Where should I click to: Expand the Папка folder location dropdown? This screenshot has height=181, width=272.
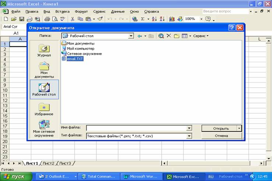pos(131,36)
